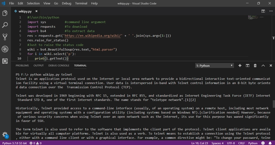Open the Terminal menu
The image size is (275, 145).
tap(81, 3)
